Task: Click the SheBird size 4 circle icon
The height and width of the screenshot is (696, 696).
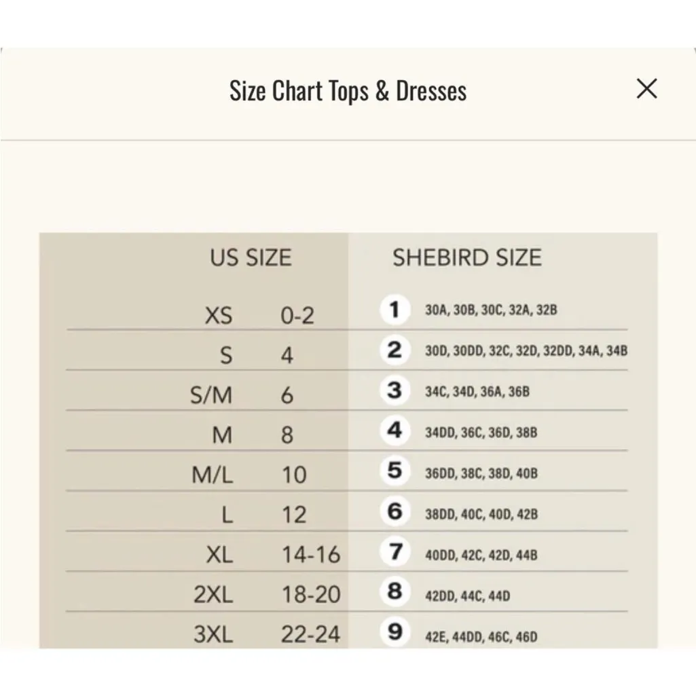Action: point(395,431)
